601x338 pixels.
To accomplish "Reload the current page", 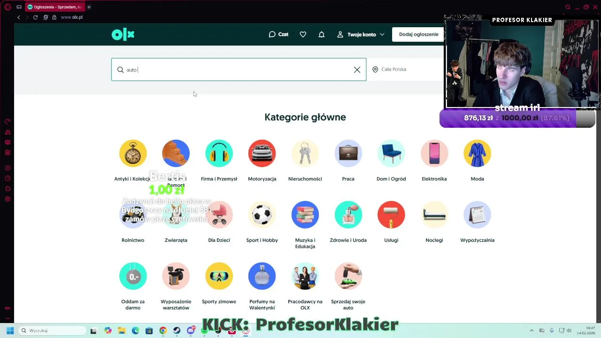I will (x=35, y=17).
